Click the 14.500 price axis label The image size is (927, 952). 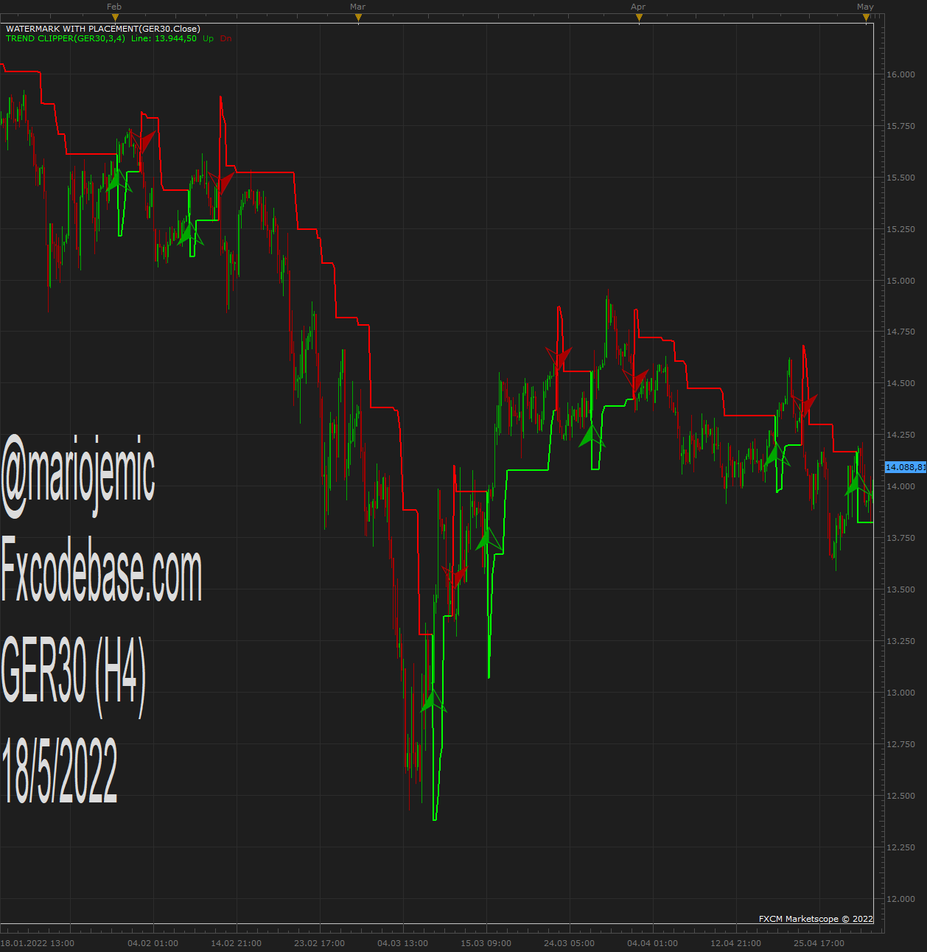click(900, 383)
